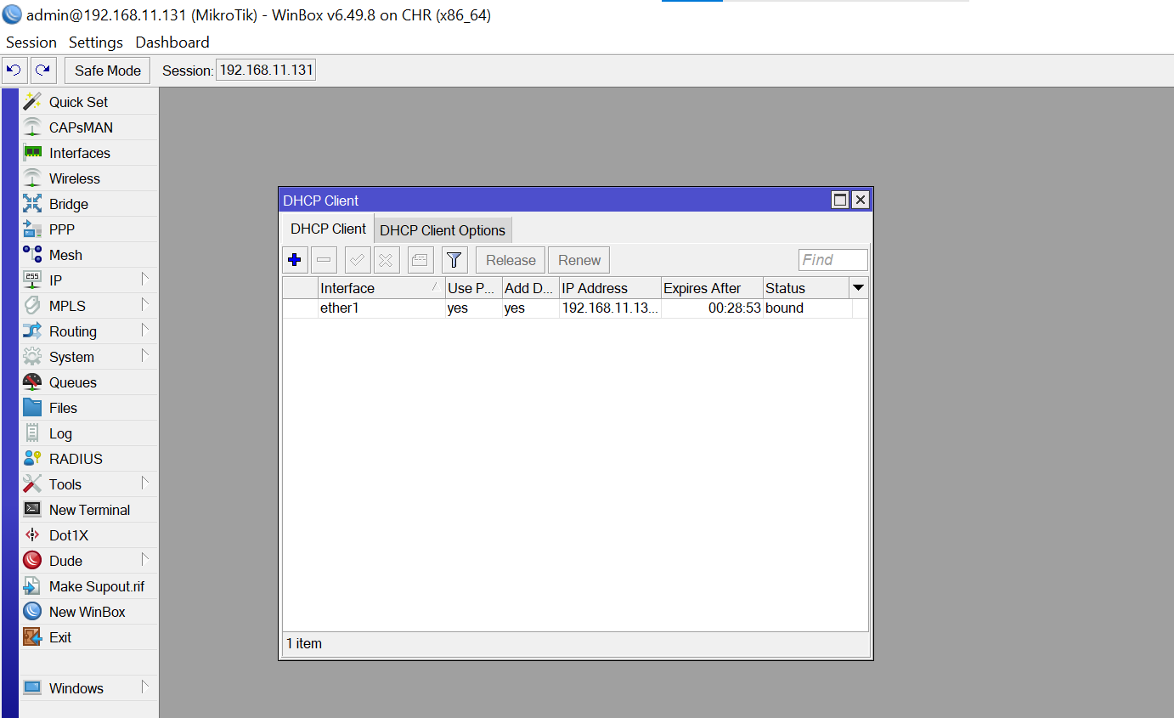1174x718 pixels.
Task: Open the Mesh sidebar icon
Action: click(32, 255)
